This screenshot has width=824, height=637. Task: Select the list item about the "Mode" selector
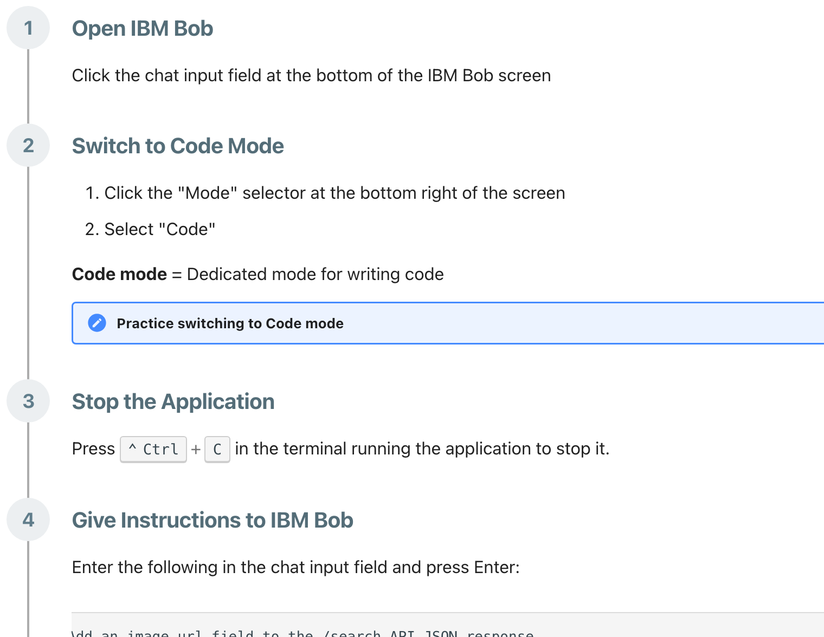(x=334, y=193)
